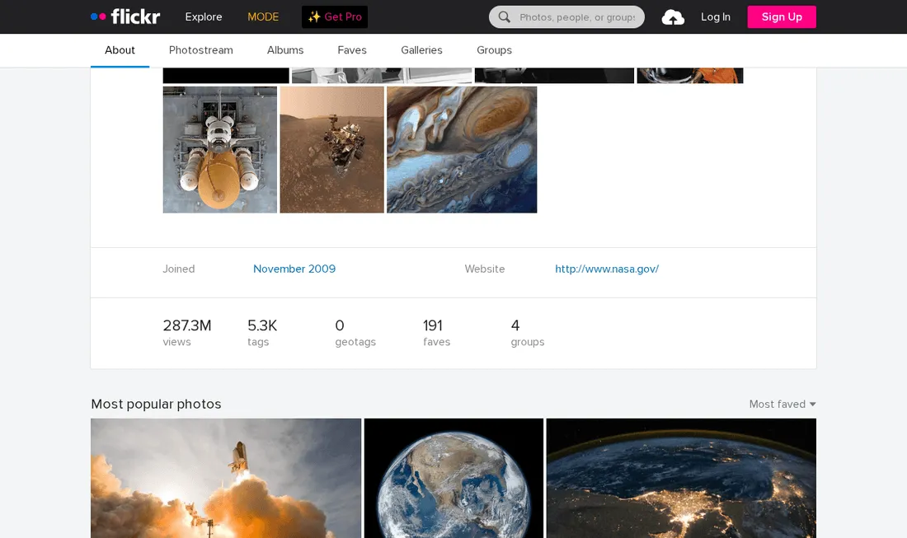Click Log In

tap(716, 16)
